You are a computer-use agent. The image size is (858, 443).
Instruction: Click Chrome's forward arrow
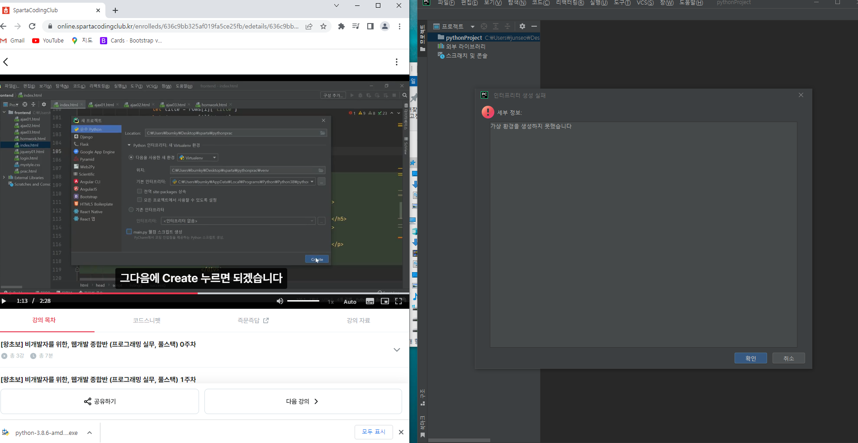point(18,26)
